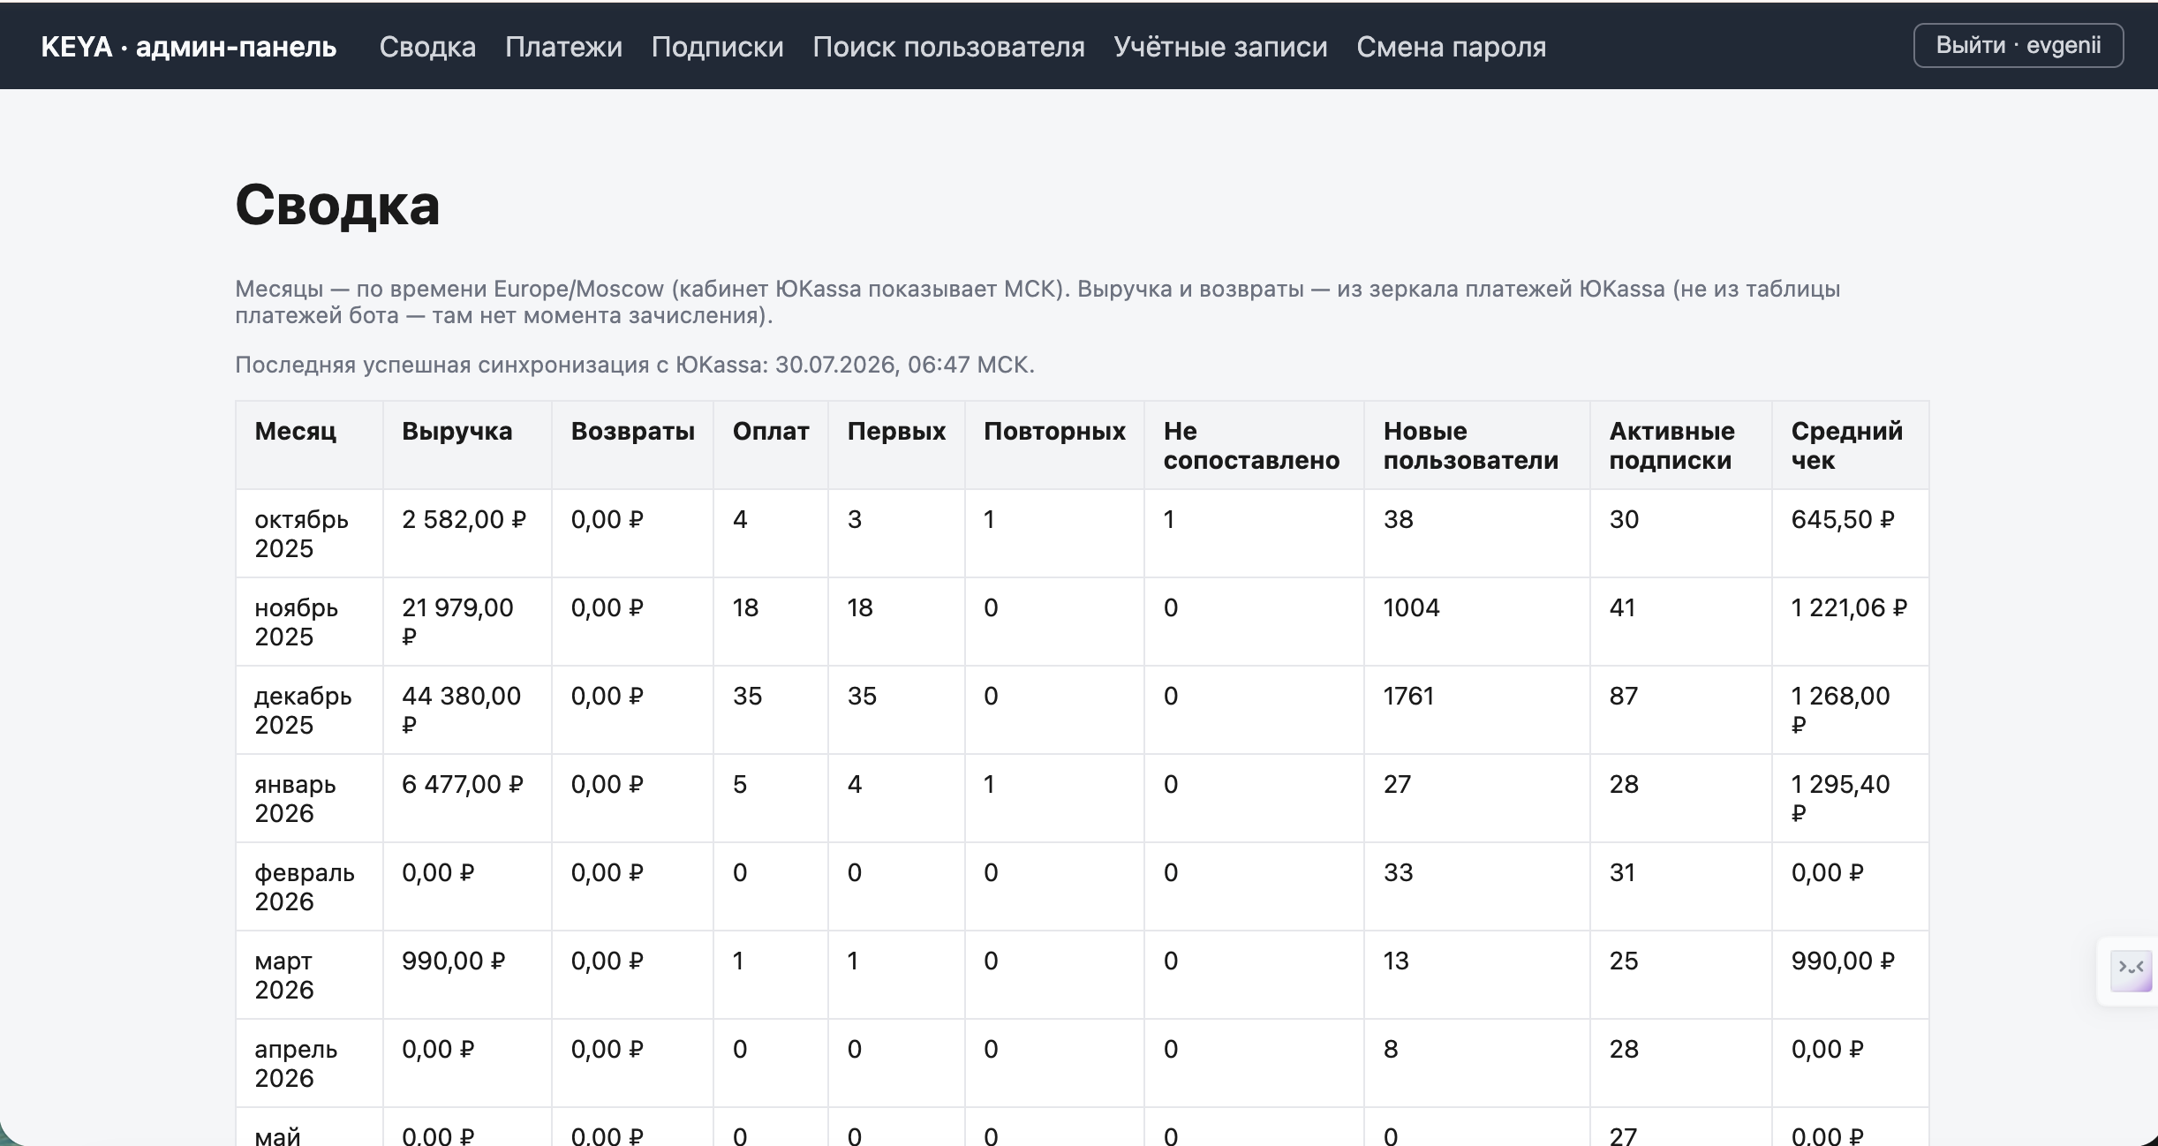Click the last ЮKassa sync timestamp line
2158x1146 pixels.
coord(635,365)
